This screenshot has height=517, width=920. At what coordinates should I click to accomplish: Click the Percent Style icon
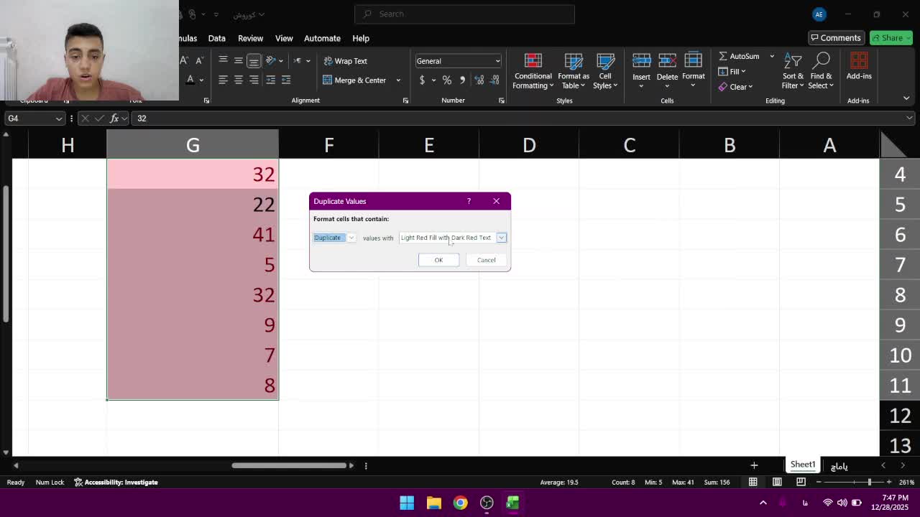(x=446, y=80)
